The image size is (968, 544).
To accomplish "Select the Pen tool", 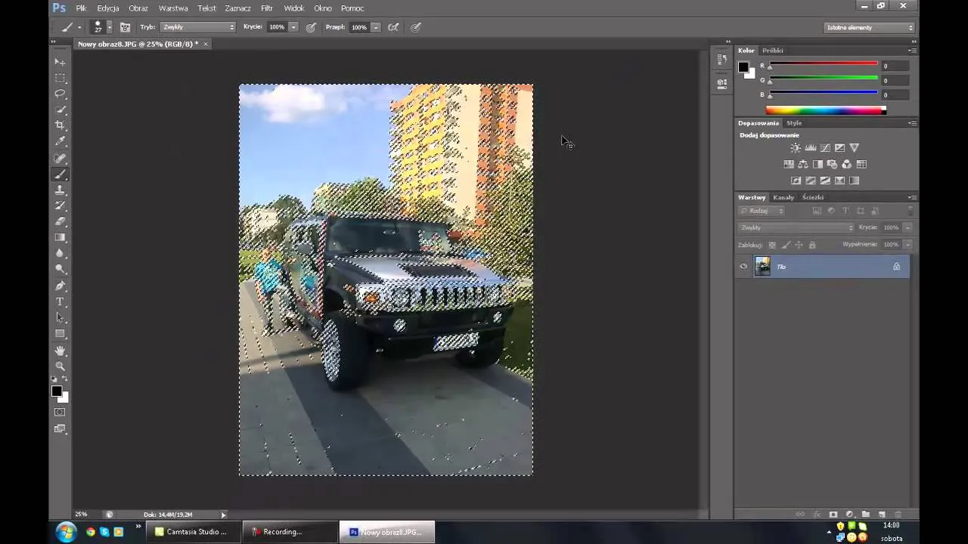I will point(60,286).
